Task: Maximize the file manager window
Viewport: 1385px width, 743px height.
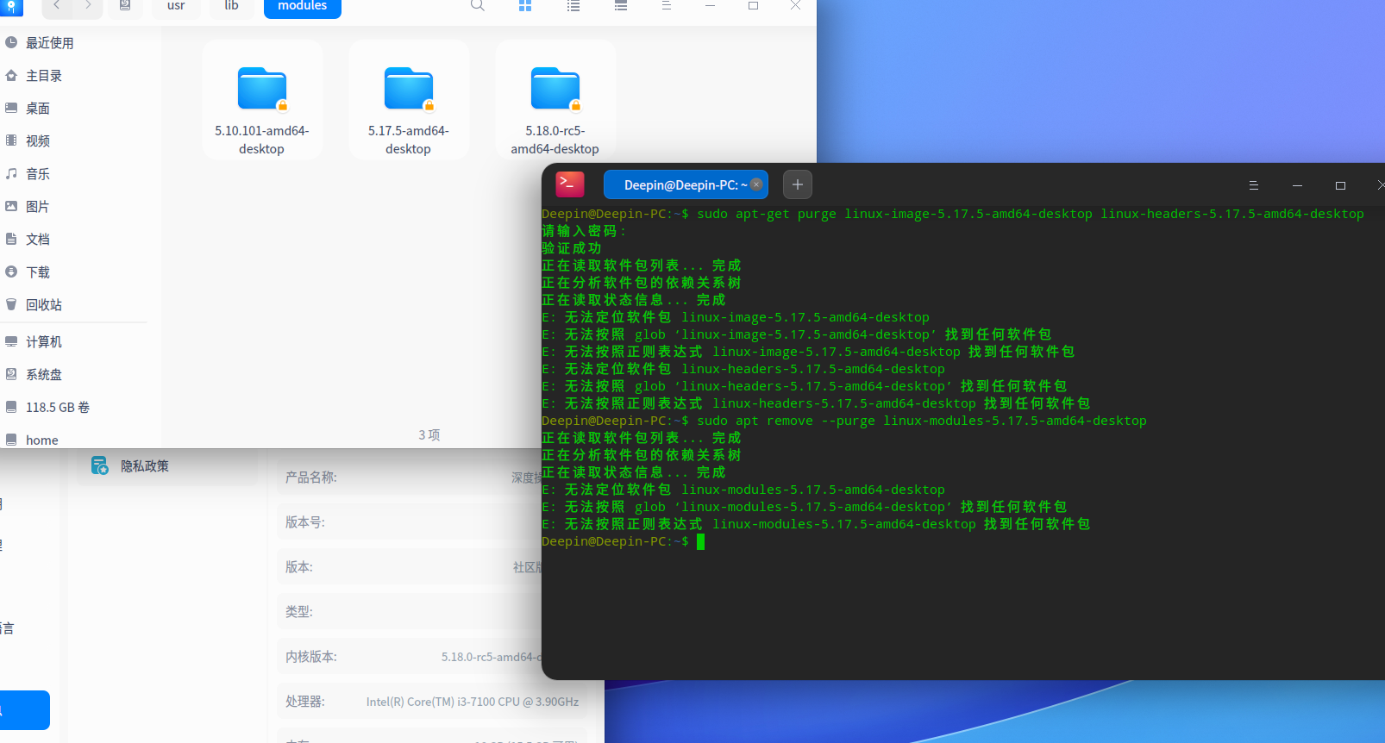Action: pyautogui.click(x=753, y=5)
